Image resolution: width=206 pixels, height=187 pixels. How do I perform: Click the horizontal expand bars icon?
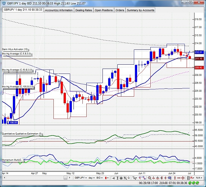click(158, 178)
